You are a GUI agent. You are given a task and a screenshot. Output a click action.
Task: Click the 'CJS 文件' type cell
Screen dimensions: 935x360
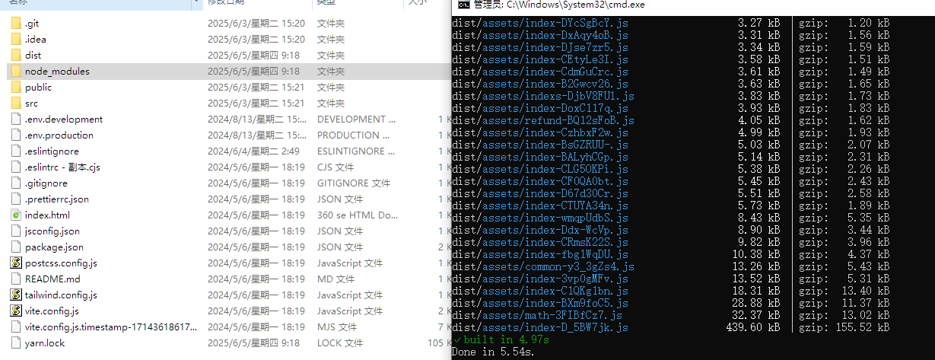[336, 167]
